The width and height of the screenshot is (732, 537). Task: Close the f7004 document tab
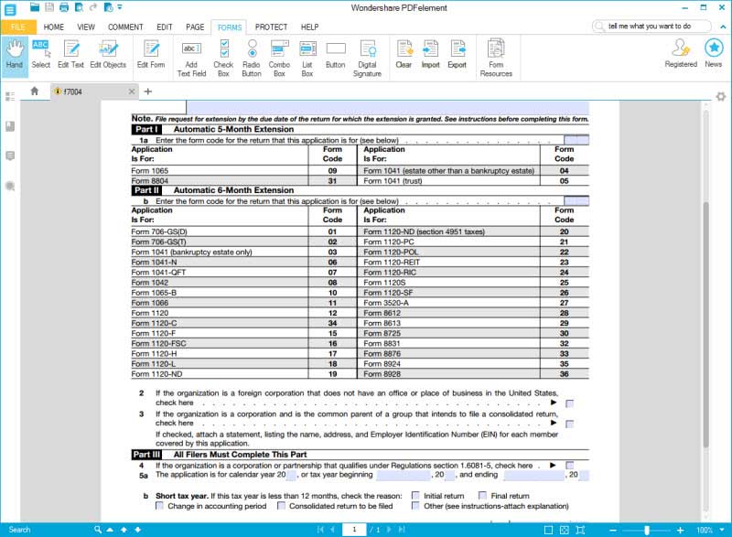[132, 91]
